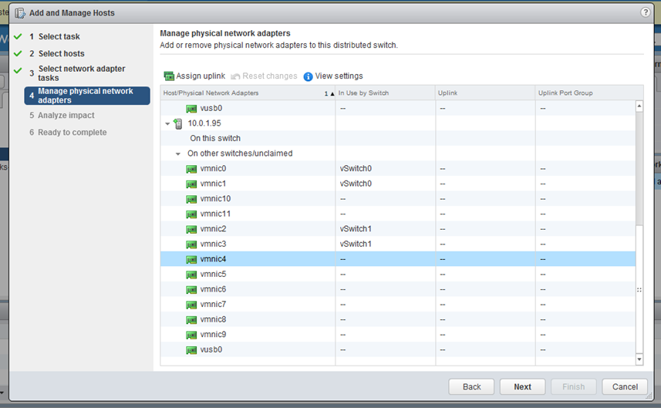Go to step 1 Select task
661x408 pixels.
pyautogui.click(x=59, y=37)
